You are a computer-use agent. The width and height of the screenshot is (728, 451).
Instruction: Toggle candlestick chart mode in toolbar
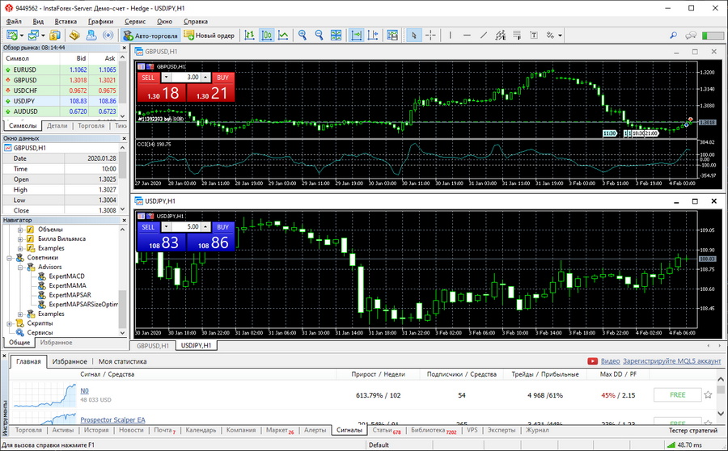pyautogui.click(x=266, y=36)
